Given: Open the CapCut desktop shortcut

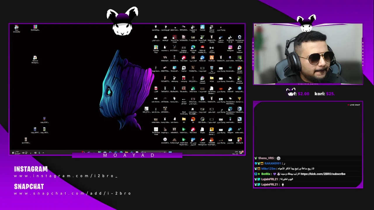Looking at the screenshot, I should [x=184, y=69].
